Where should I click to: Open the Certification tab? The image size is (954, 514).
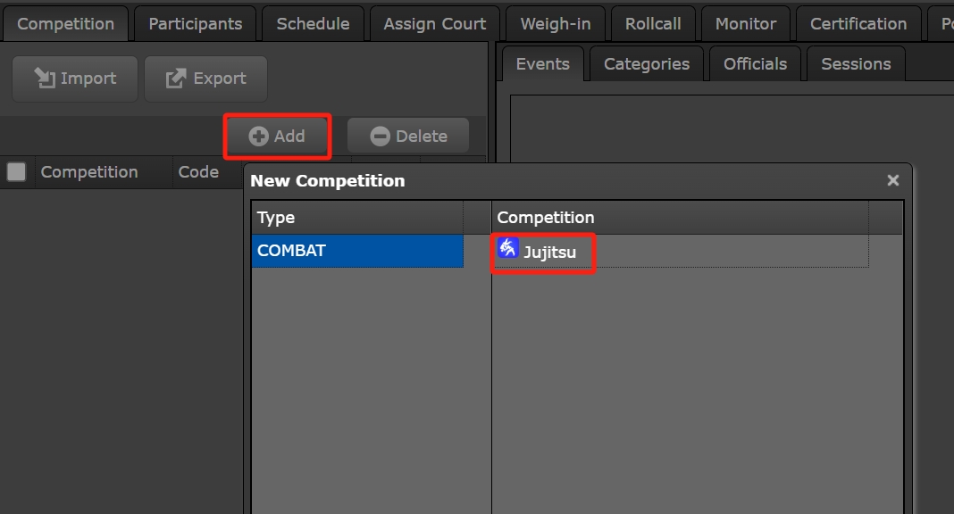pyautogui.click(x=858, y=24)
